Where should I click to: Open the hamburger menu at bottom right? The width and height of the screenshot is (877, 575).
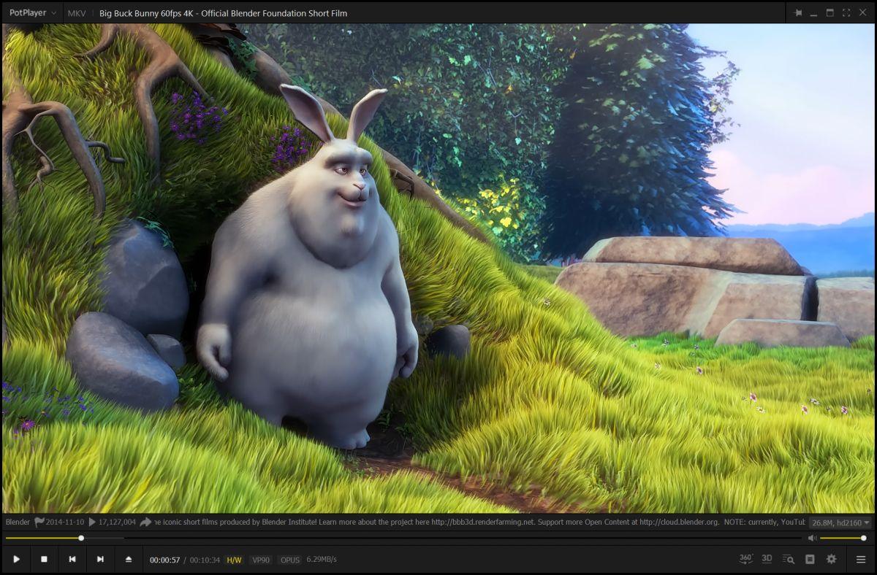click(x=861, y=560)
